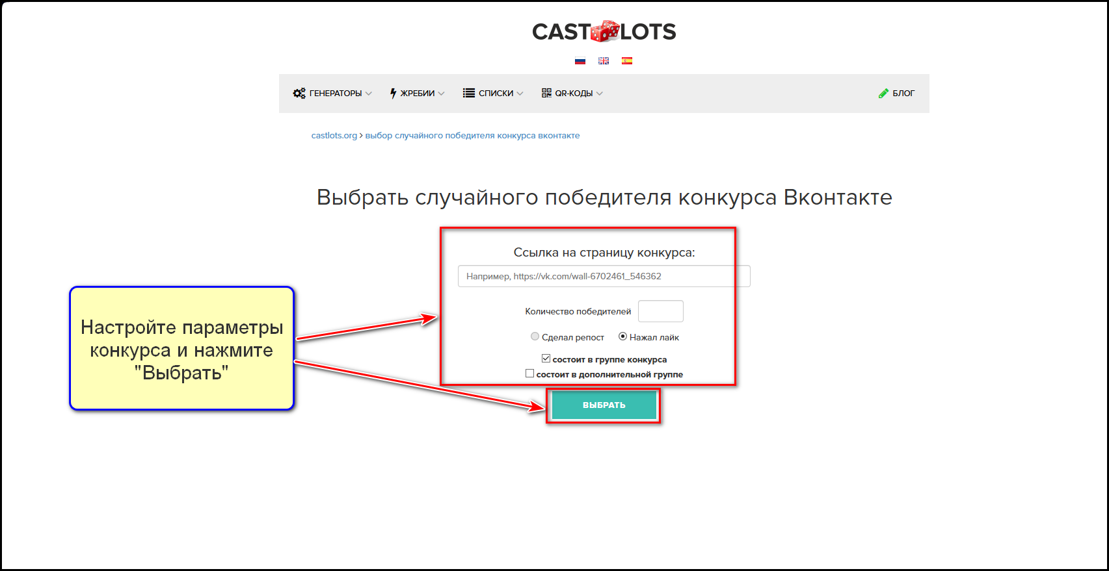This screenshot has width=1109, height=571.
Task: Click the CastLots dice logo
Action: (x=604, y=31)
